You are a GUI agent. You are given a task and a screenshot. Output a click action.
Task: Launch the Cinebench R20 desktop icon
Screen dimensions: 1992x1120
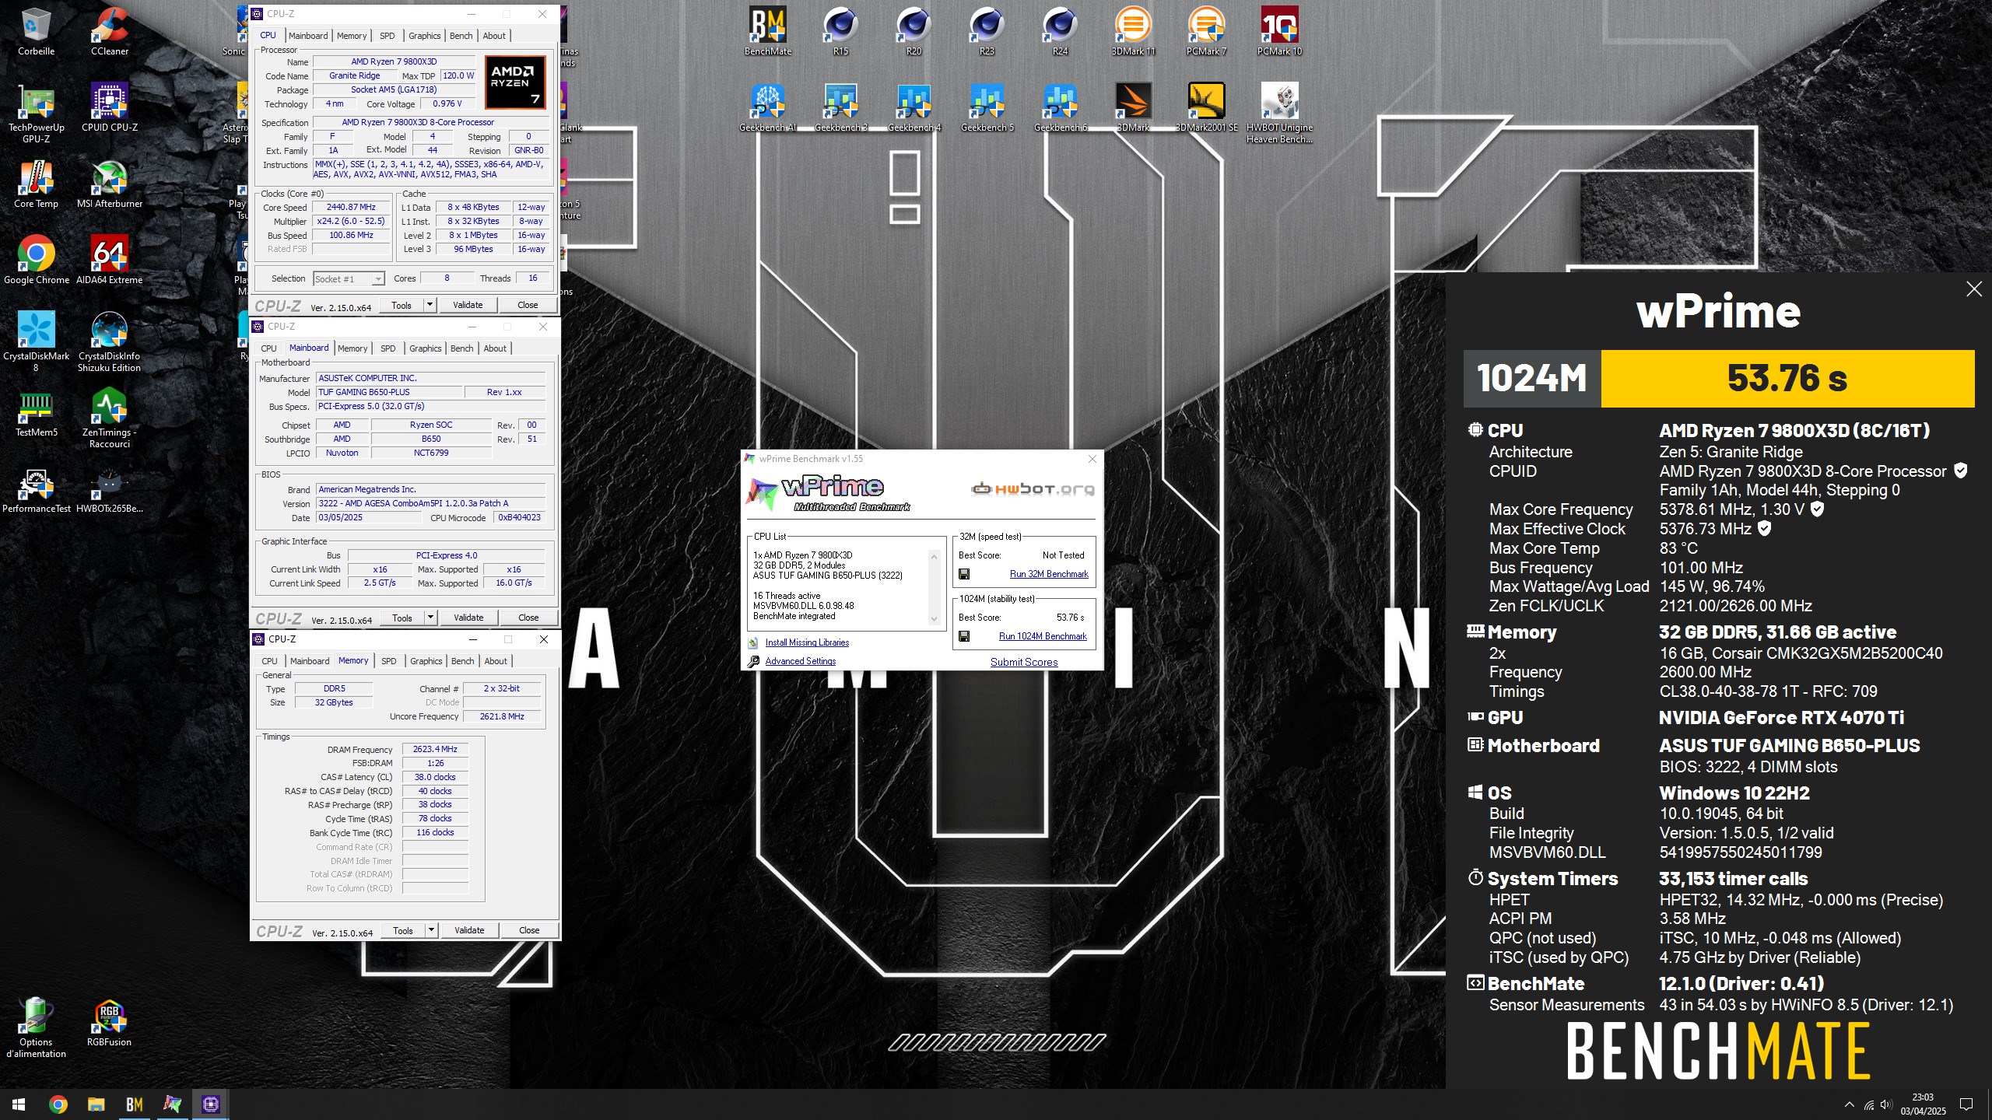914,31
